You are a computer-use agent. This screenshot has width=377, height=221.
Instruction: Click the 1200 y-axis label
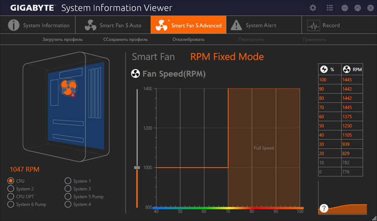coord(148,128)
